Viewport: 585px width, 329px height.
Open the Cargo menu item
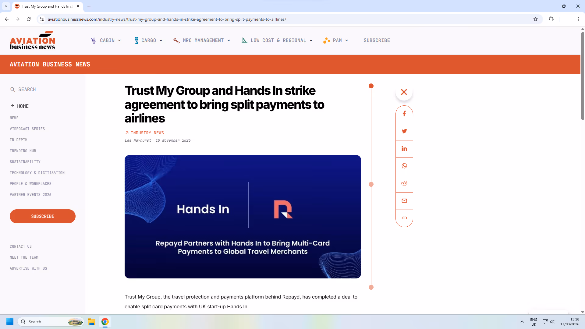[149, 41]
